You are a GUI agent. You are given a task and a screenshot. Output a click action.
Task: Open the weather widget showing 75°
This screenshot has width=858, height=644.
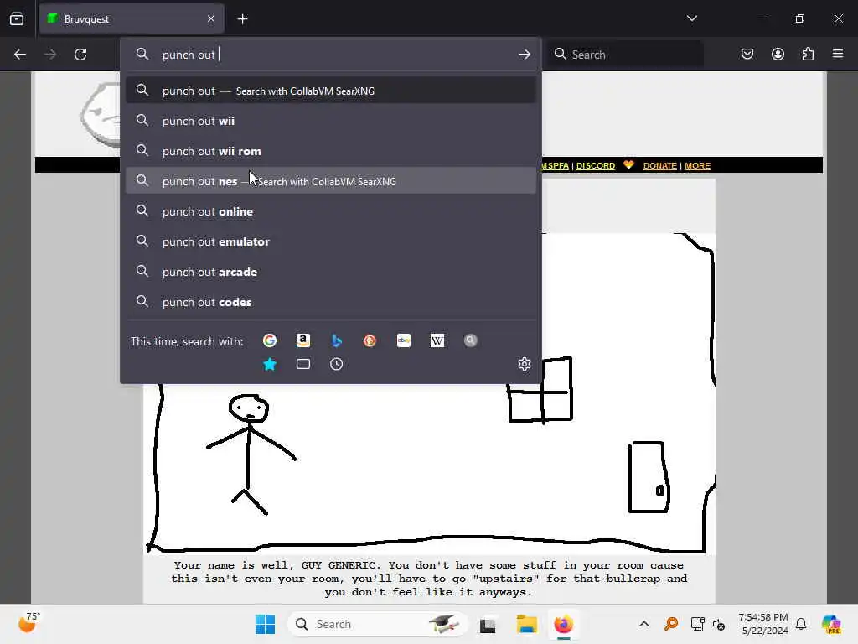click(x=28, y=623)
